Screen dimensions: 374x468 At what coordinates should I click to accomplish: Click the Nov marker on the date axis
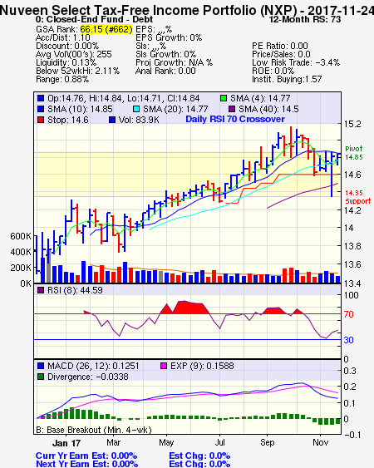point(321,442)
